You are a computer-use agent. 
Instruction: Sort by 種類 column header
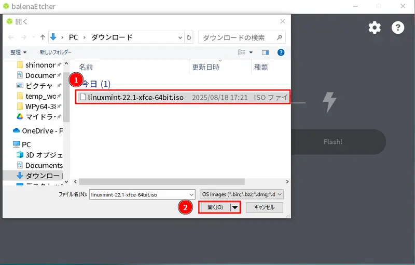[261, 67]
